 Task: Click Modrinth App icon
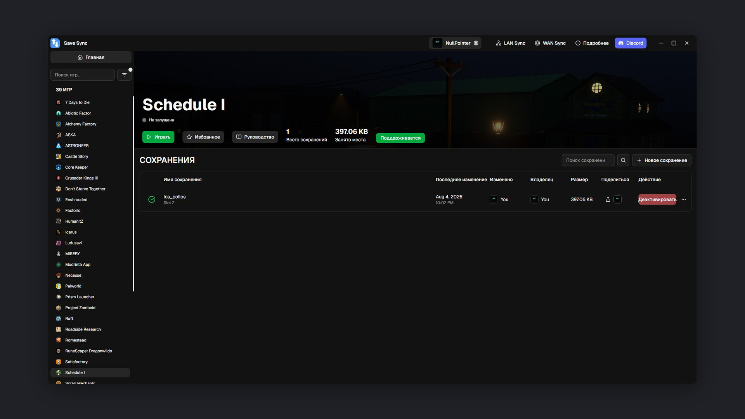click(59, 265)
